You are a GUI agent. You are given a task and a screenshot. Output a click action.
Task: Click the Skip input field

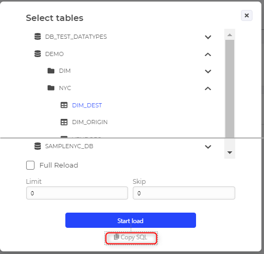pyautogui.click(x=184, y=193)
